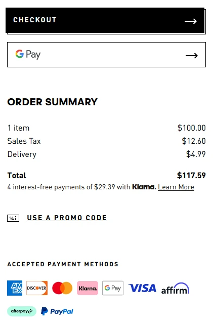This screenshot has width=213, height=325.
Task: Open Use a Promo Code link
Action: click(x=67, y=218)
